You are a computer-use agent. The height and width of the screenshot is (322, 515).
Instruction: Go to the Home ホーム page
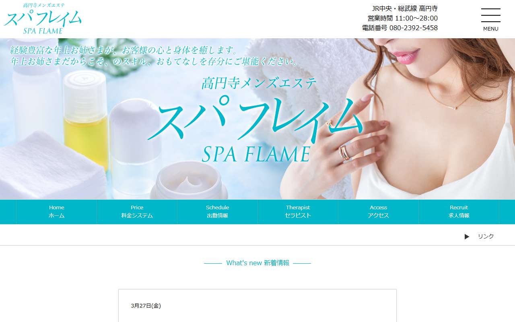coord(56,212)
